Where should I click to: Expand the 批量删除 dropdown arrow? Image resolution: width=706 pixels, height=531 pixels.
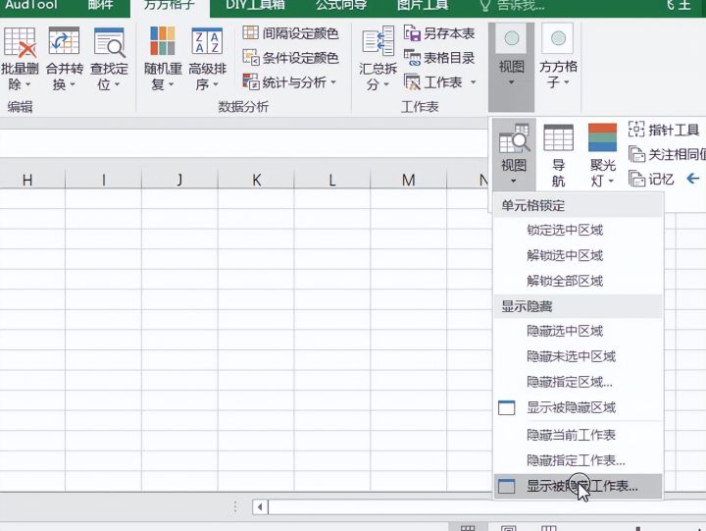(27, 84)
